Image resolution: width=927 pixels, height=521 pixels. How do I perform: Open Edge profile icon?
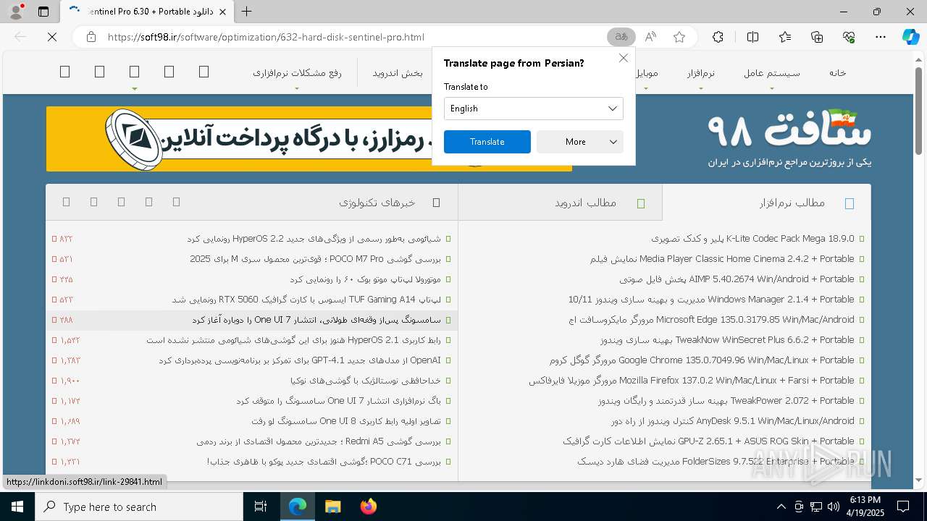(x=16, y=12)
